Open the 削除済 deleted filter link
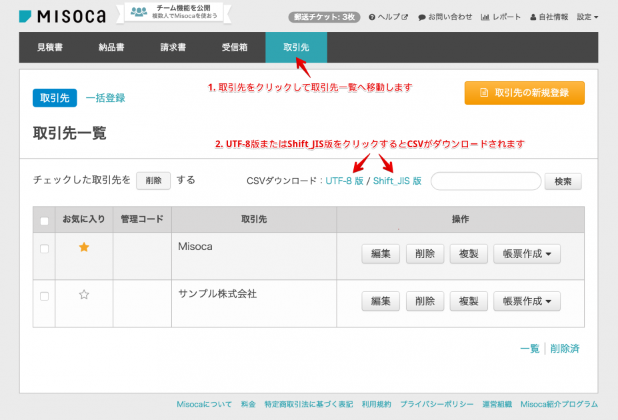 click(x=565, y=349)
